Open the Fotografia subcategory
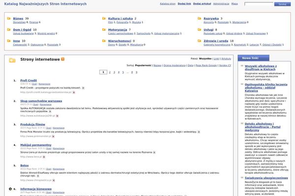 tap(122, 23)
